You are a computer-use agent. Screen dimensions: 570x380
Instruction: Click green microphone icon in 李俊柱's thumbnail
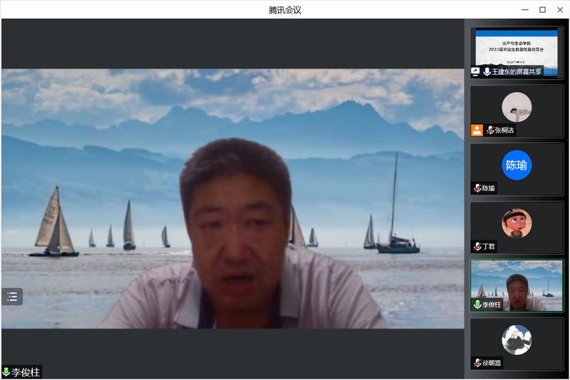(x=477, y=304)
